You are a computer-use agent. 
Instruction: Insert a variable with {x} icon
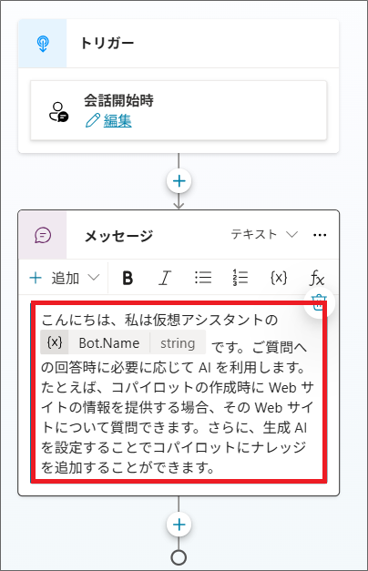click(x=279, y=278)
